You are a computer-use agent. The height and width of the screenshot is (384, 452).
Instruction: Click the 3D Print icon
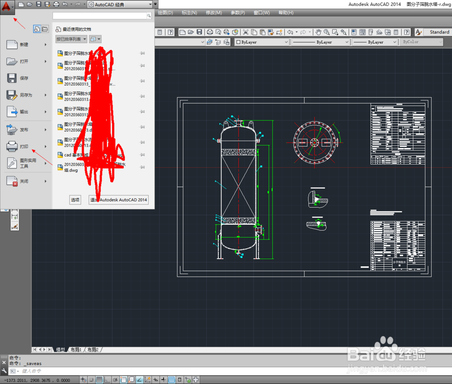(235, 32)
